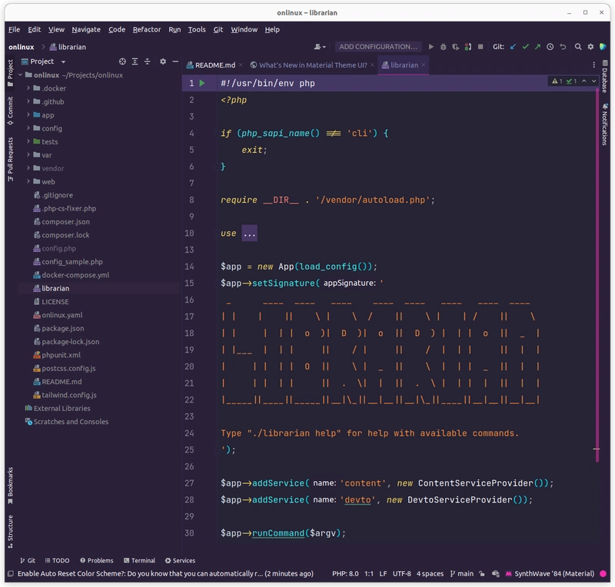This screenshot has height=587, width=615.
Task: Expand the tests folder
Action: tap(28, 141)
